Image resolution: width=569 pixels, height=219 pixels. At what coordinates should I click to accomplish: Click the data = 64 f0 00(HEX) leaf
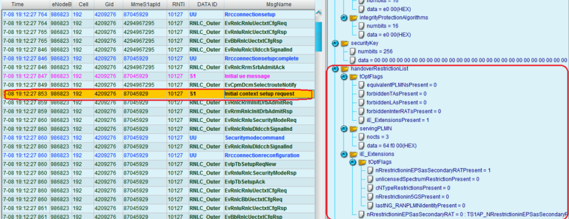391,146
